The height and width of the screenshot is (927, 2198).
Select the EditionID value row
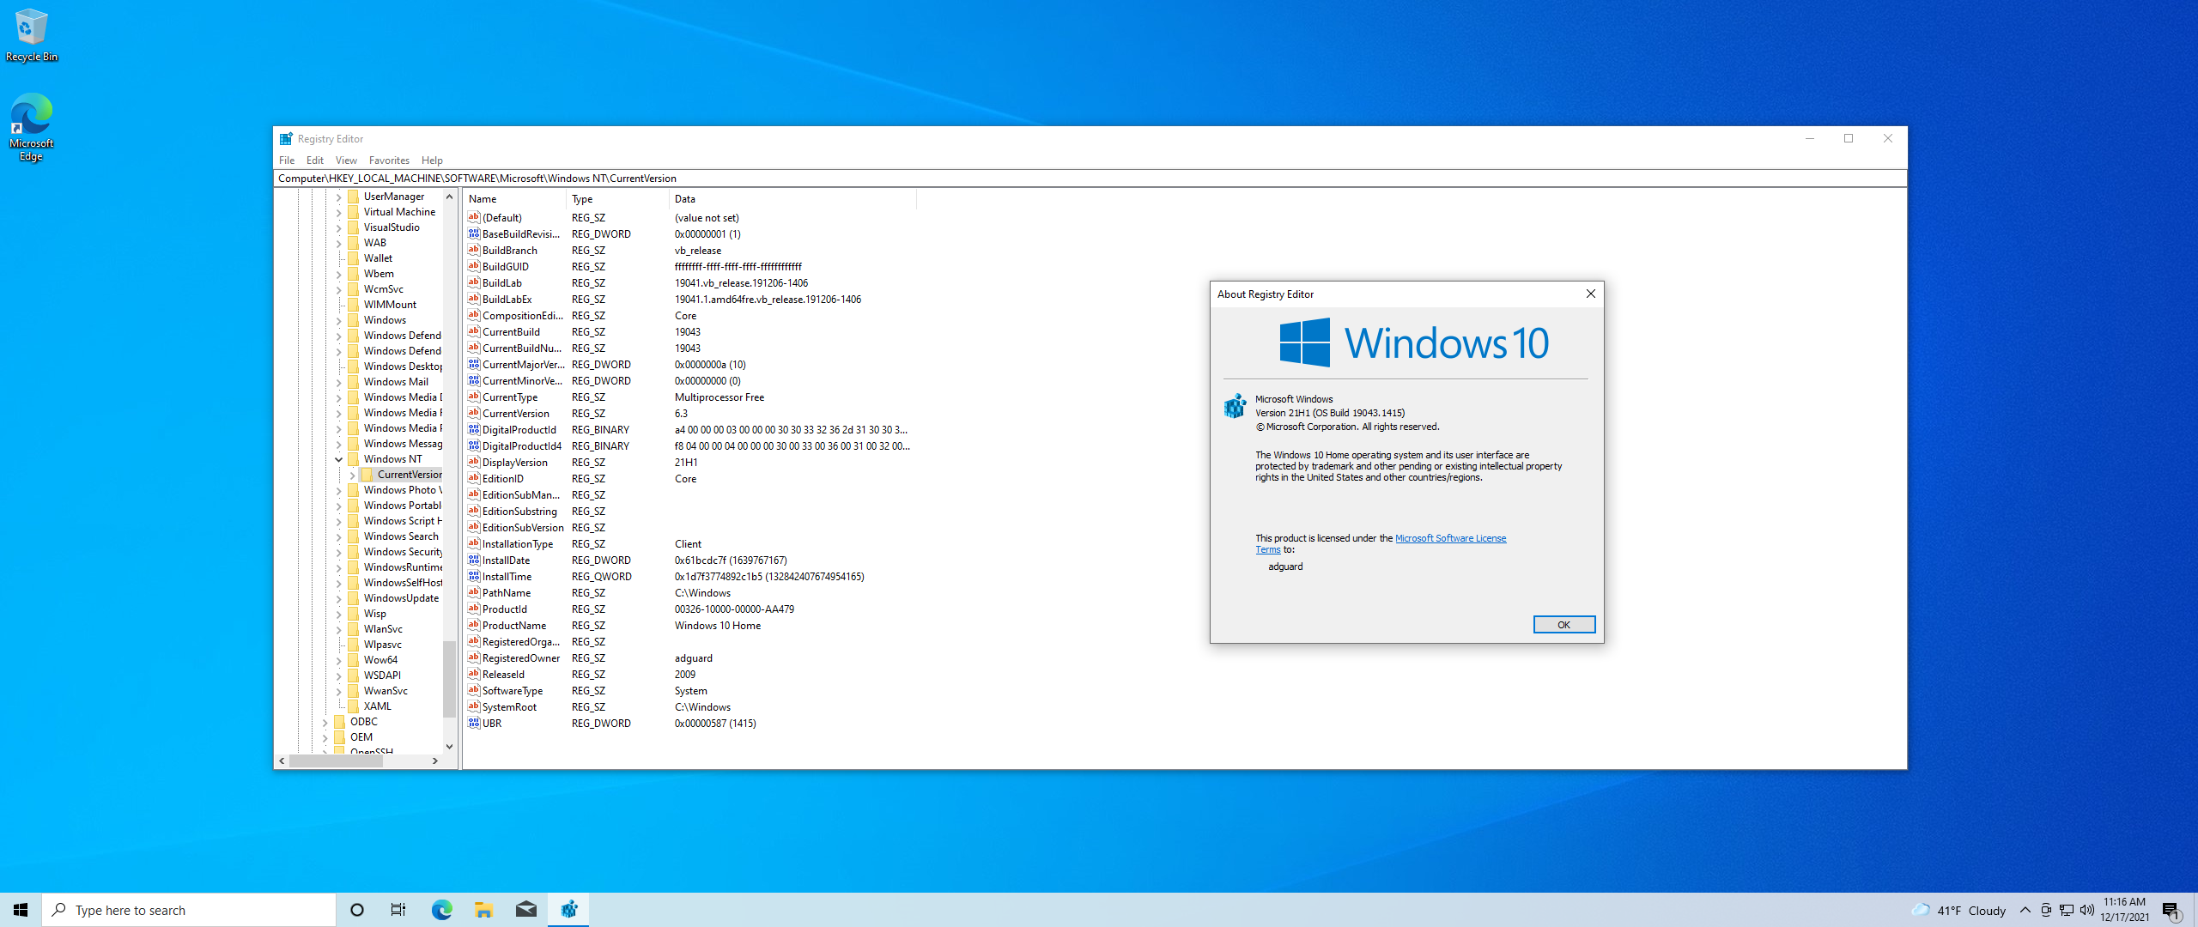pos(689,478)
